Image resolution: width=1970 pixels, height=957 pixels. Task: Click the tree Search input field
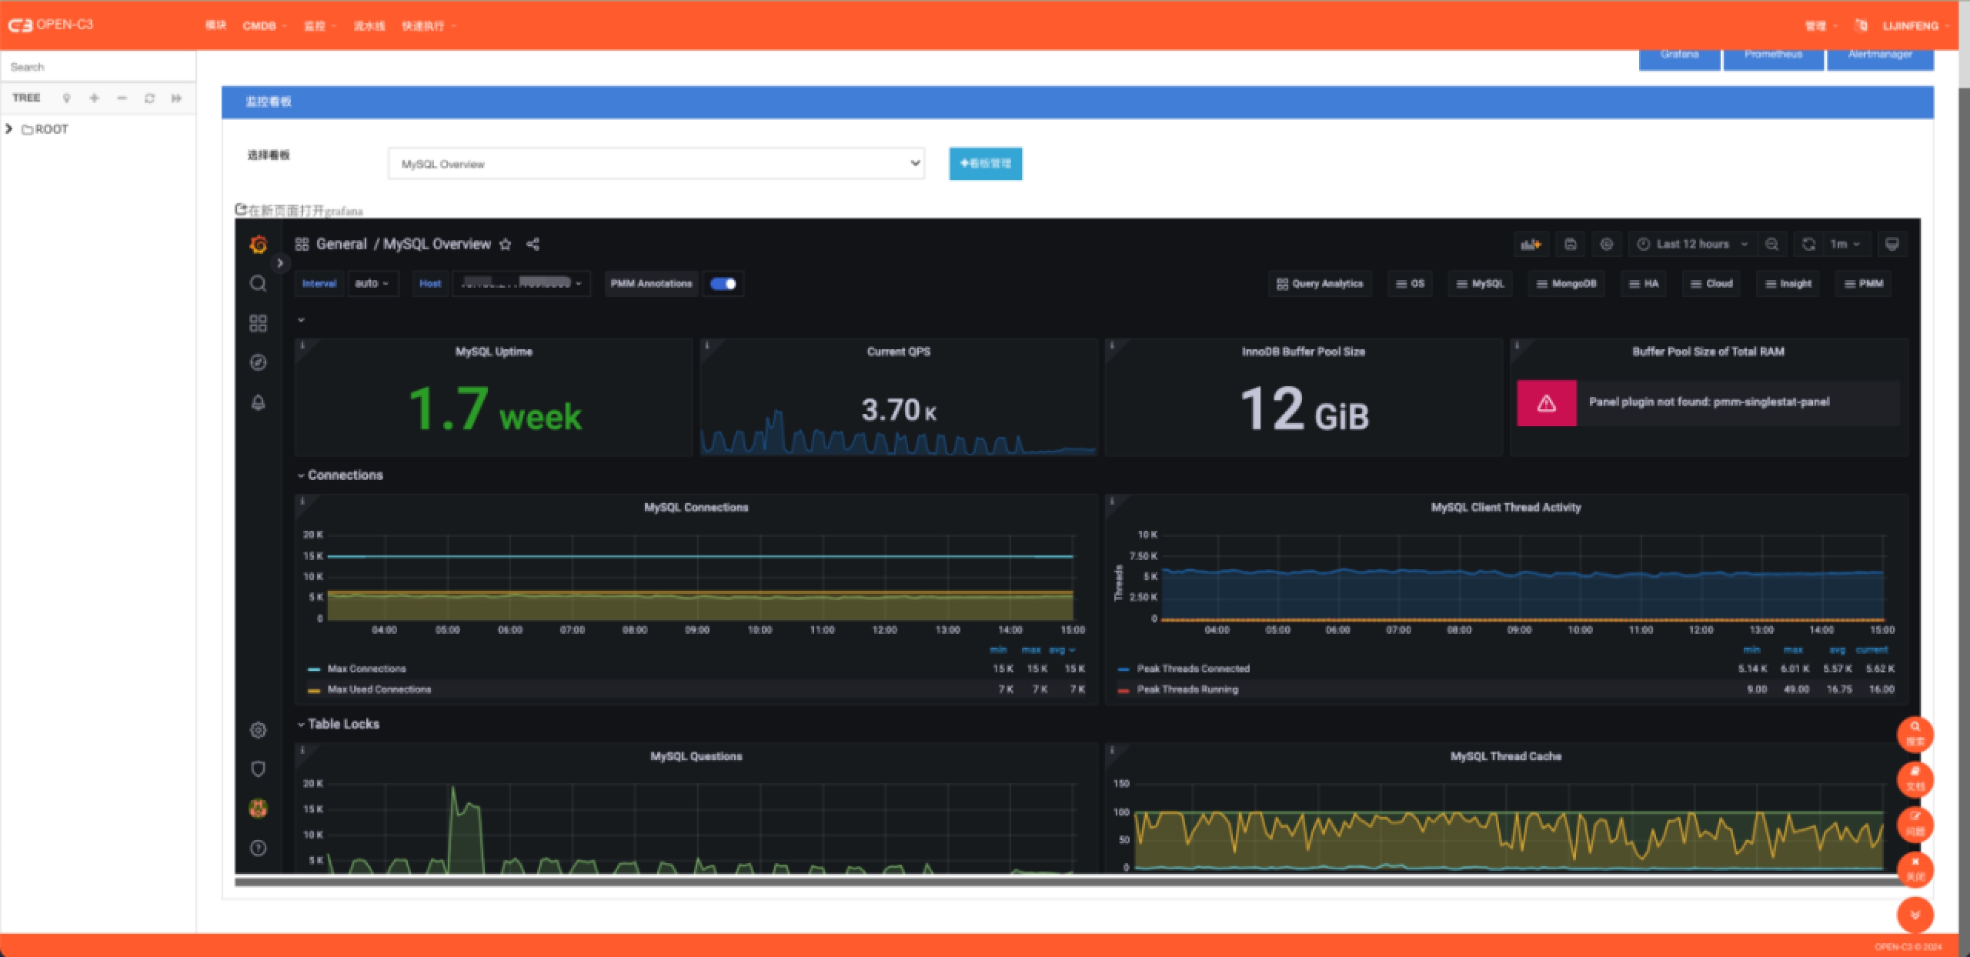(98, 67)
